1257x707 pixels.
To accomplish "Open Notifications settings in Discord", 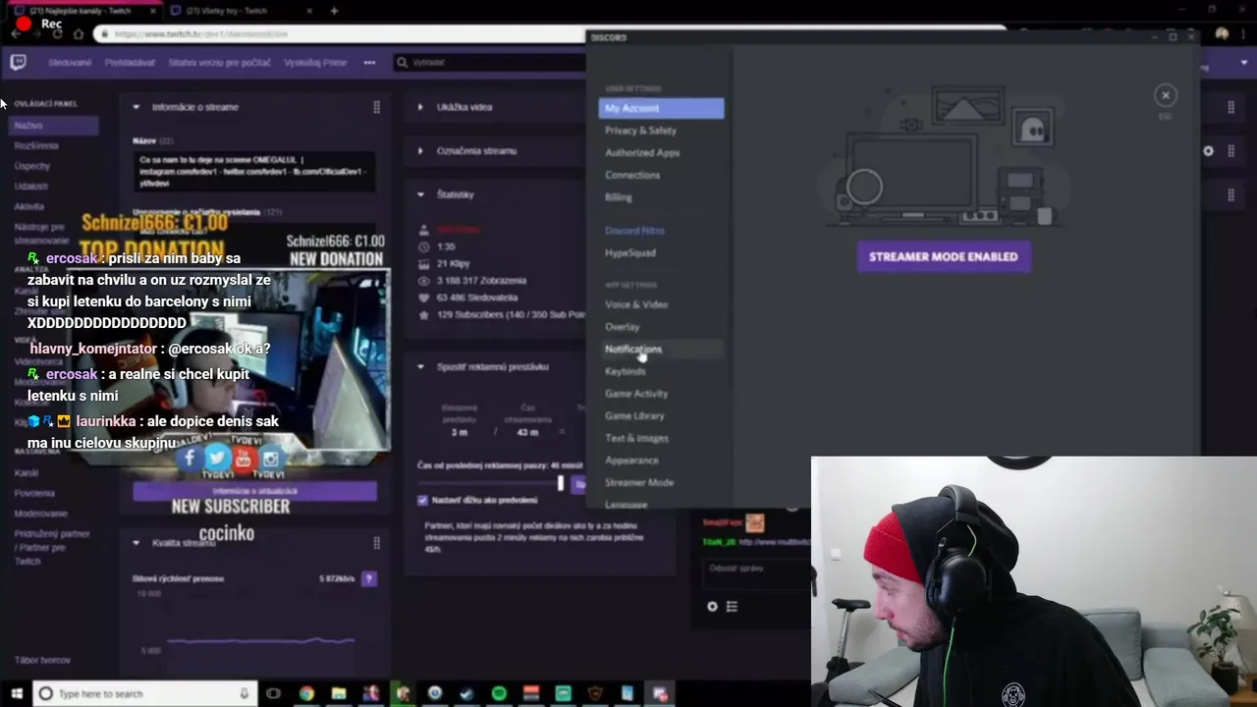I will click(x=661, y=349).
